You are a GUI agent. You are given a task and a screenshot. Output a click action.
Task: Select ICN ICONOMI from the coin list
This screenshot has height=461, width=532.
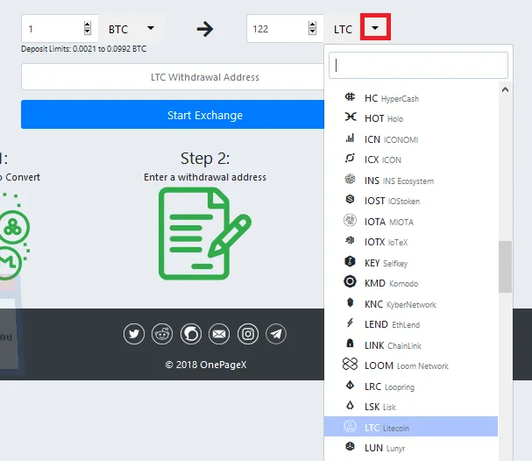[411, 139]
